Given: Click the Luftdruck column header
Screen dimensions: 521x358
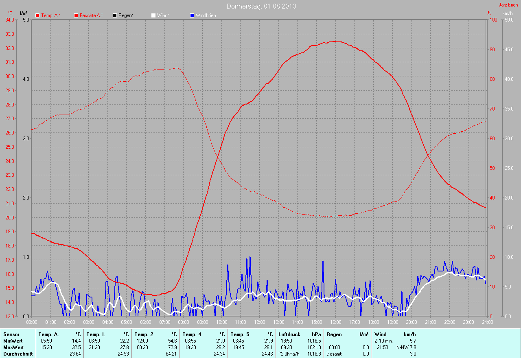Looking at the screenshot, I should point(289,334).
